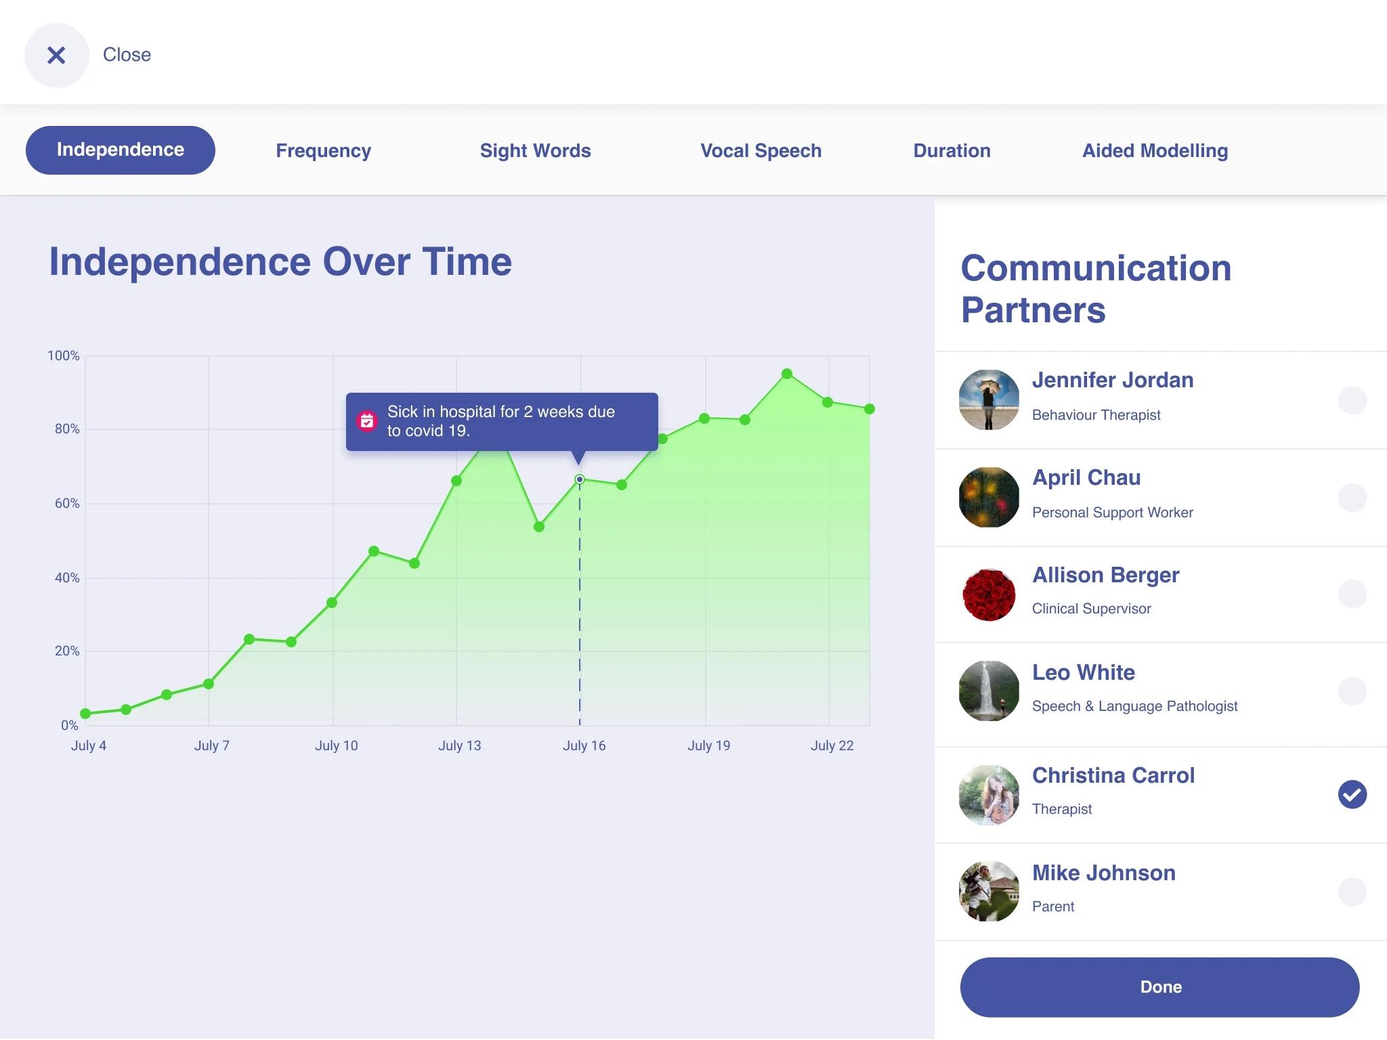Toggle Mike Johnson's selection circle

pos(1352,892)
